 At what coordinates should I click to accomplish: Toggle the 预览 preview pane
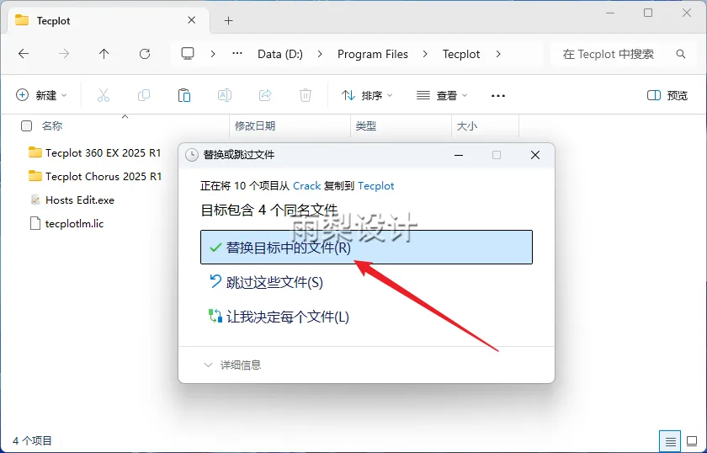667,95
